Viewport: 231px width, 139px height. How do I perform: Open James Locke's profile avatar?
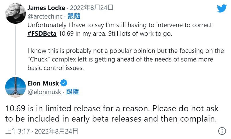tap(15, 13)
